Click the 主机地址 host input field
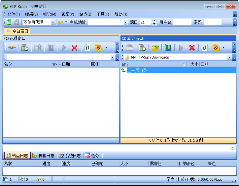239x186 pixels. tap(106, 22)
